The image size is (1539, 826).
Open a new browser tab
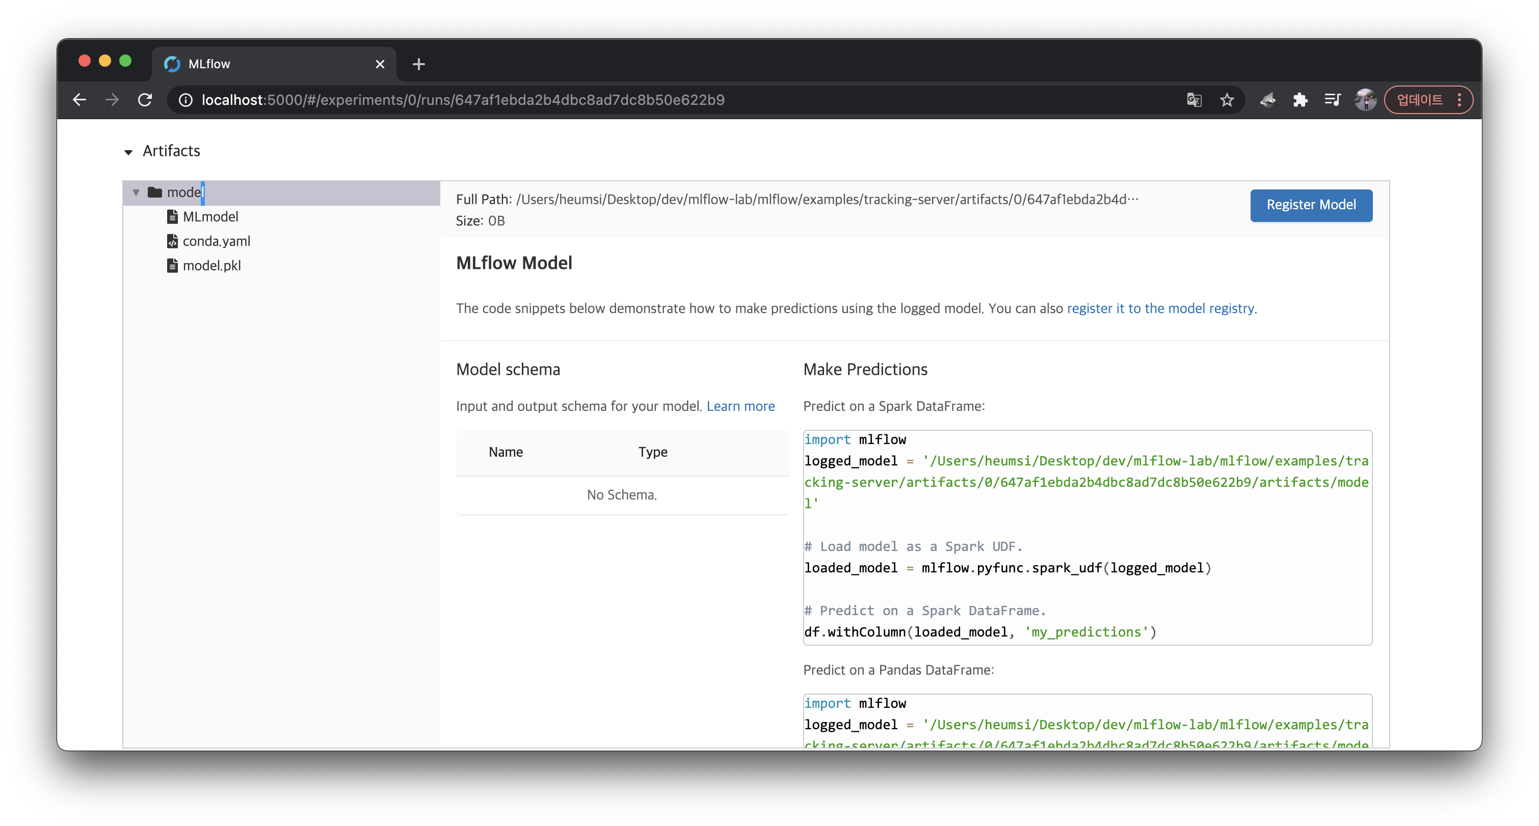point(418,64)
